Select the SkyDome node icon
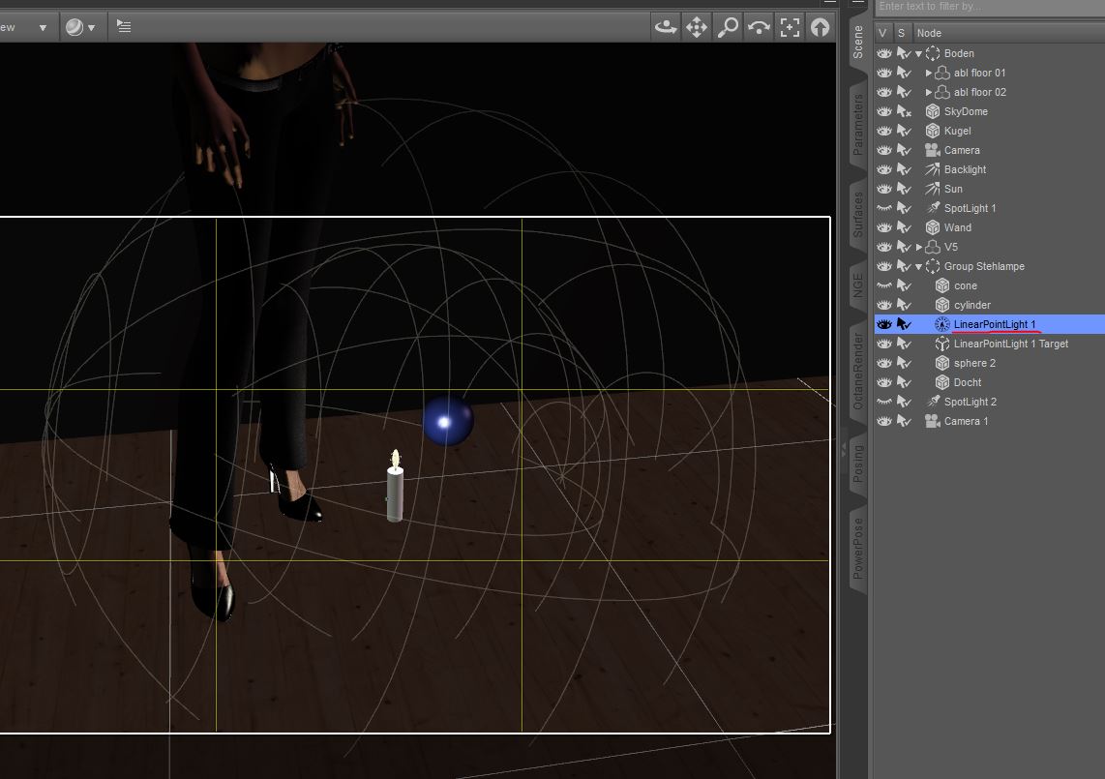This screenshot has height=779, width=1105. (933, 111)
